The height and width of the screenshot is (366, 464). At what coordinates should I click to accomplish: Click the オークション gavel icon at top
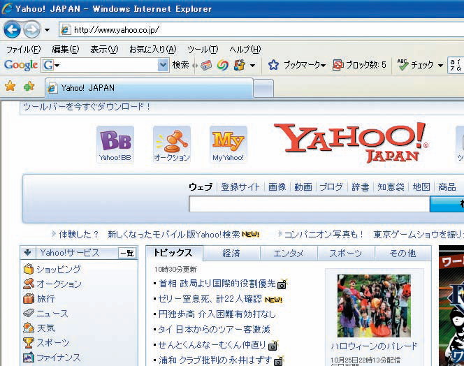pyautogui.click(x=172, y=145)
